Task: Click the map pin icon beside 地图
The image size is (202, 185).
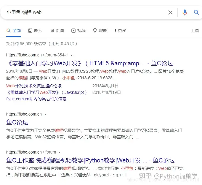Action: pyautogui.click(x=95, y=31)
